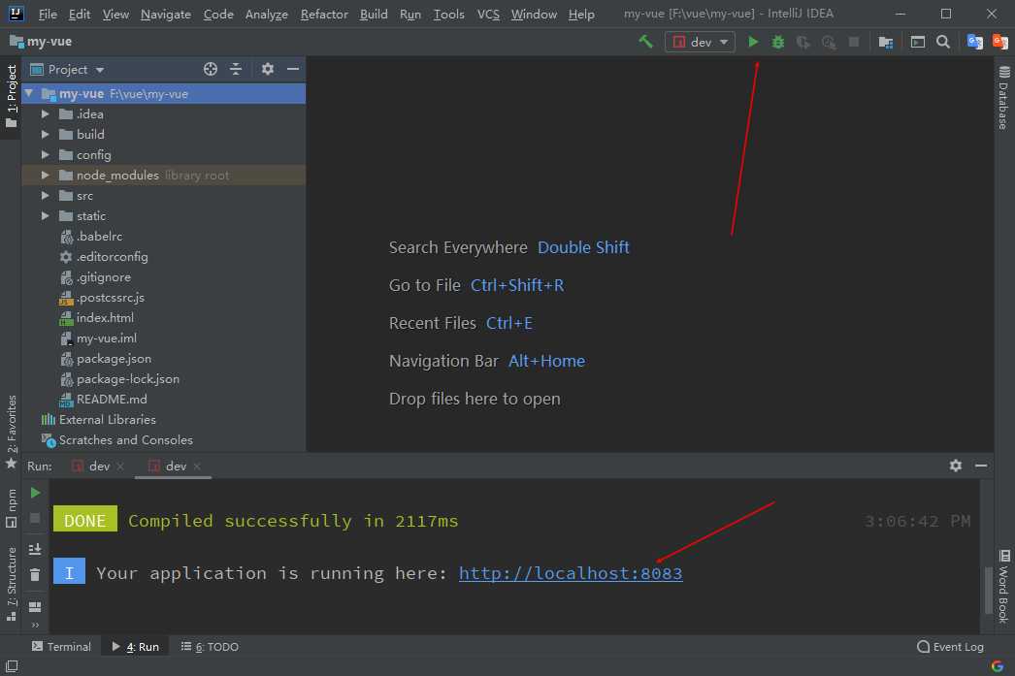
Task: Click the scroll to end icon in Run panel
Action: [35, 549]
